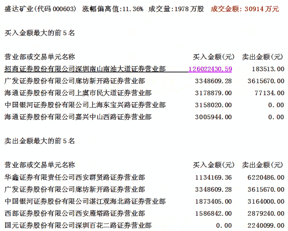Click sell amount 3164000.00
This screenshot has width=288, height=231.
266,202
